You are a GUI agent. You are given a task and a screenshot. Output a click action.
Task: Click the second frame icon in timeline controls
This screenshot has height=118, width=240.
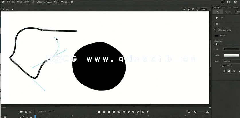(104, 112)
